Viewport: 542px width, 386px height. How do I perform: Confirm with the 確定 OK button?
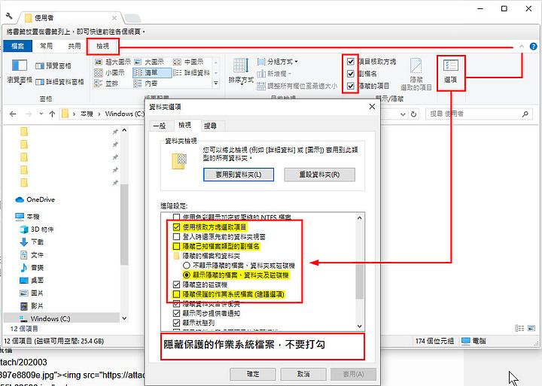pos(253,374)
